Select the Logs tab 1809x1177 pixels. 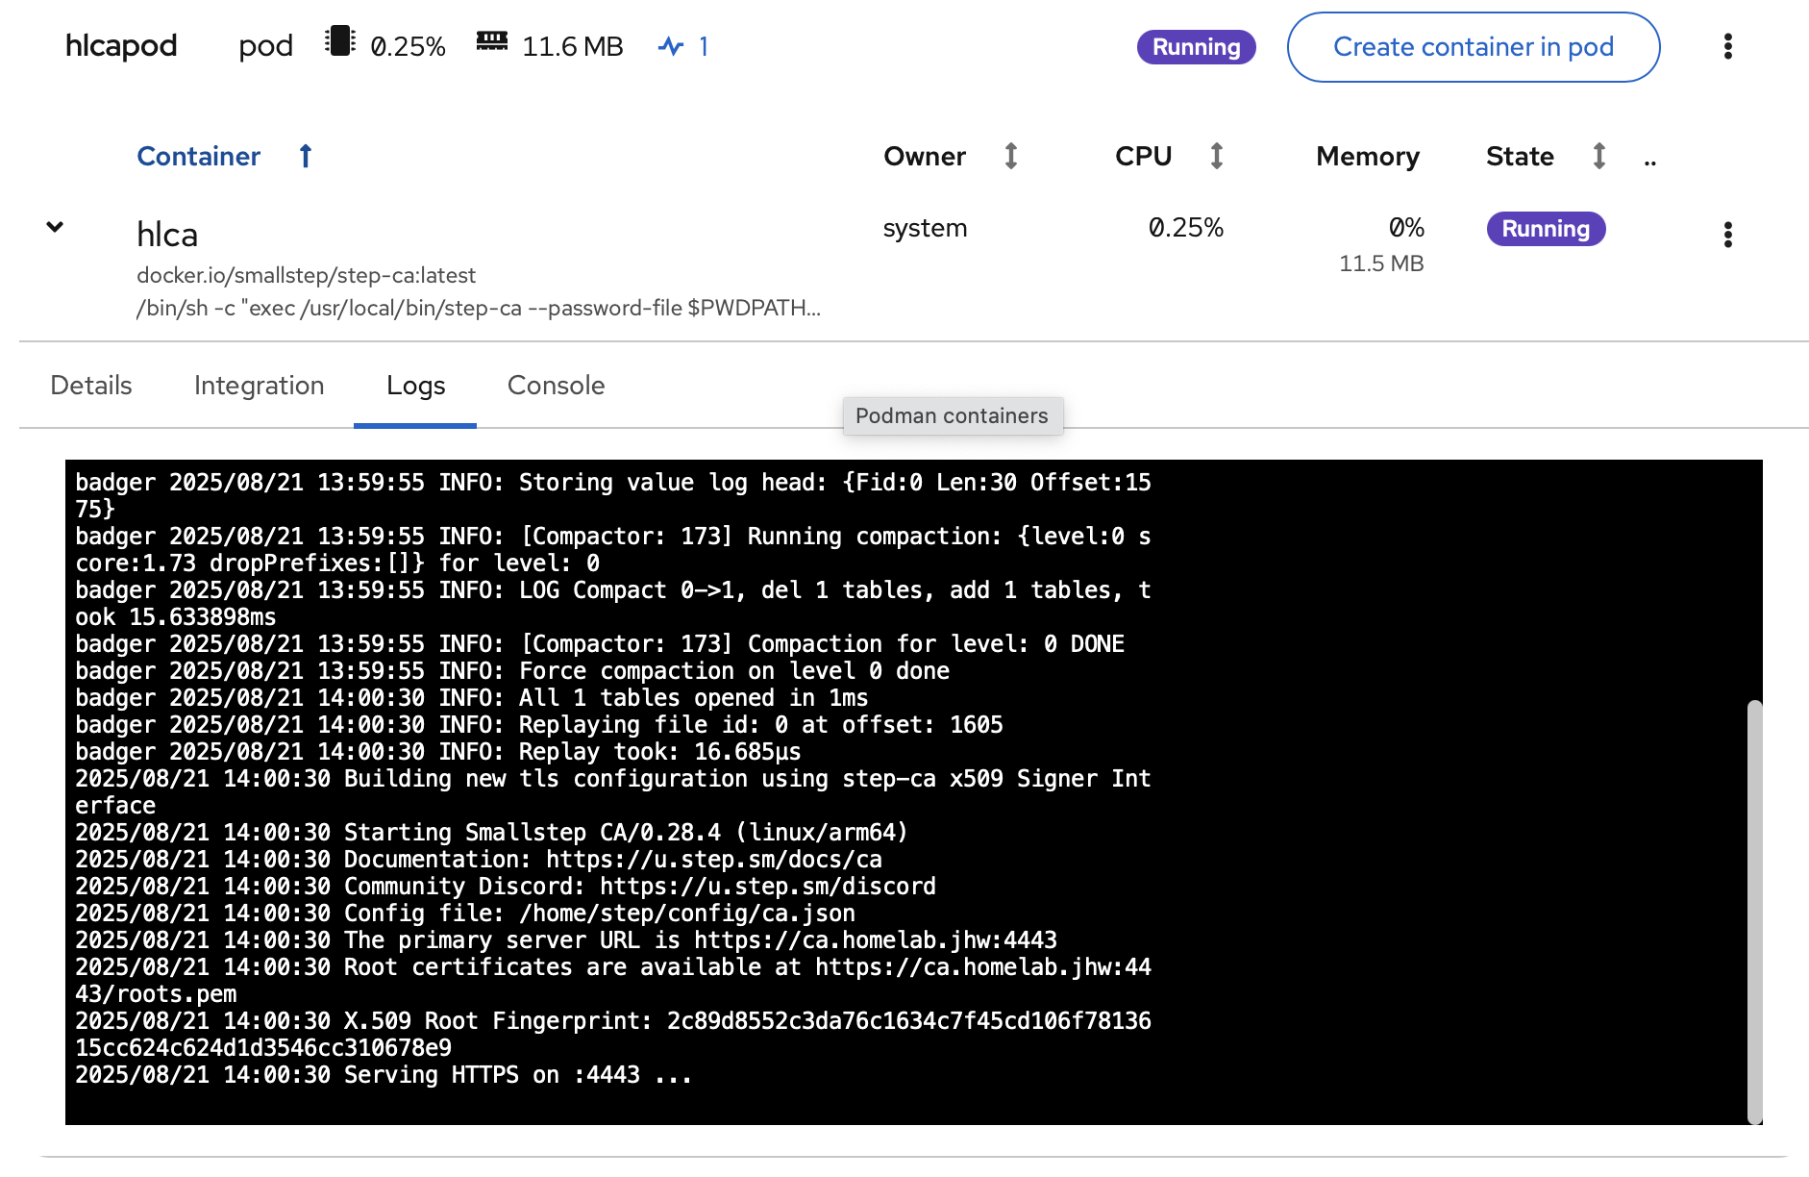tap(415, 386)
